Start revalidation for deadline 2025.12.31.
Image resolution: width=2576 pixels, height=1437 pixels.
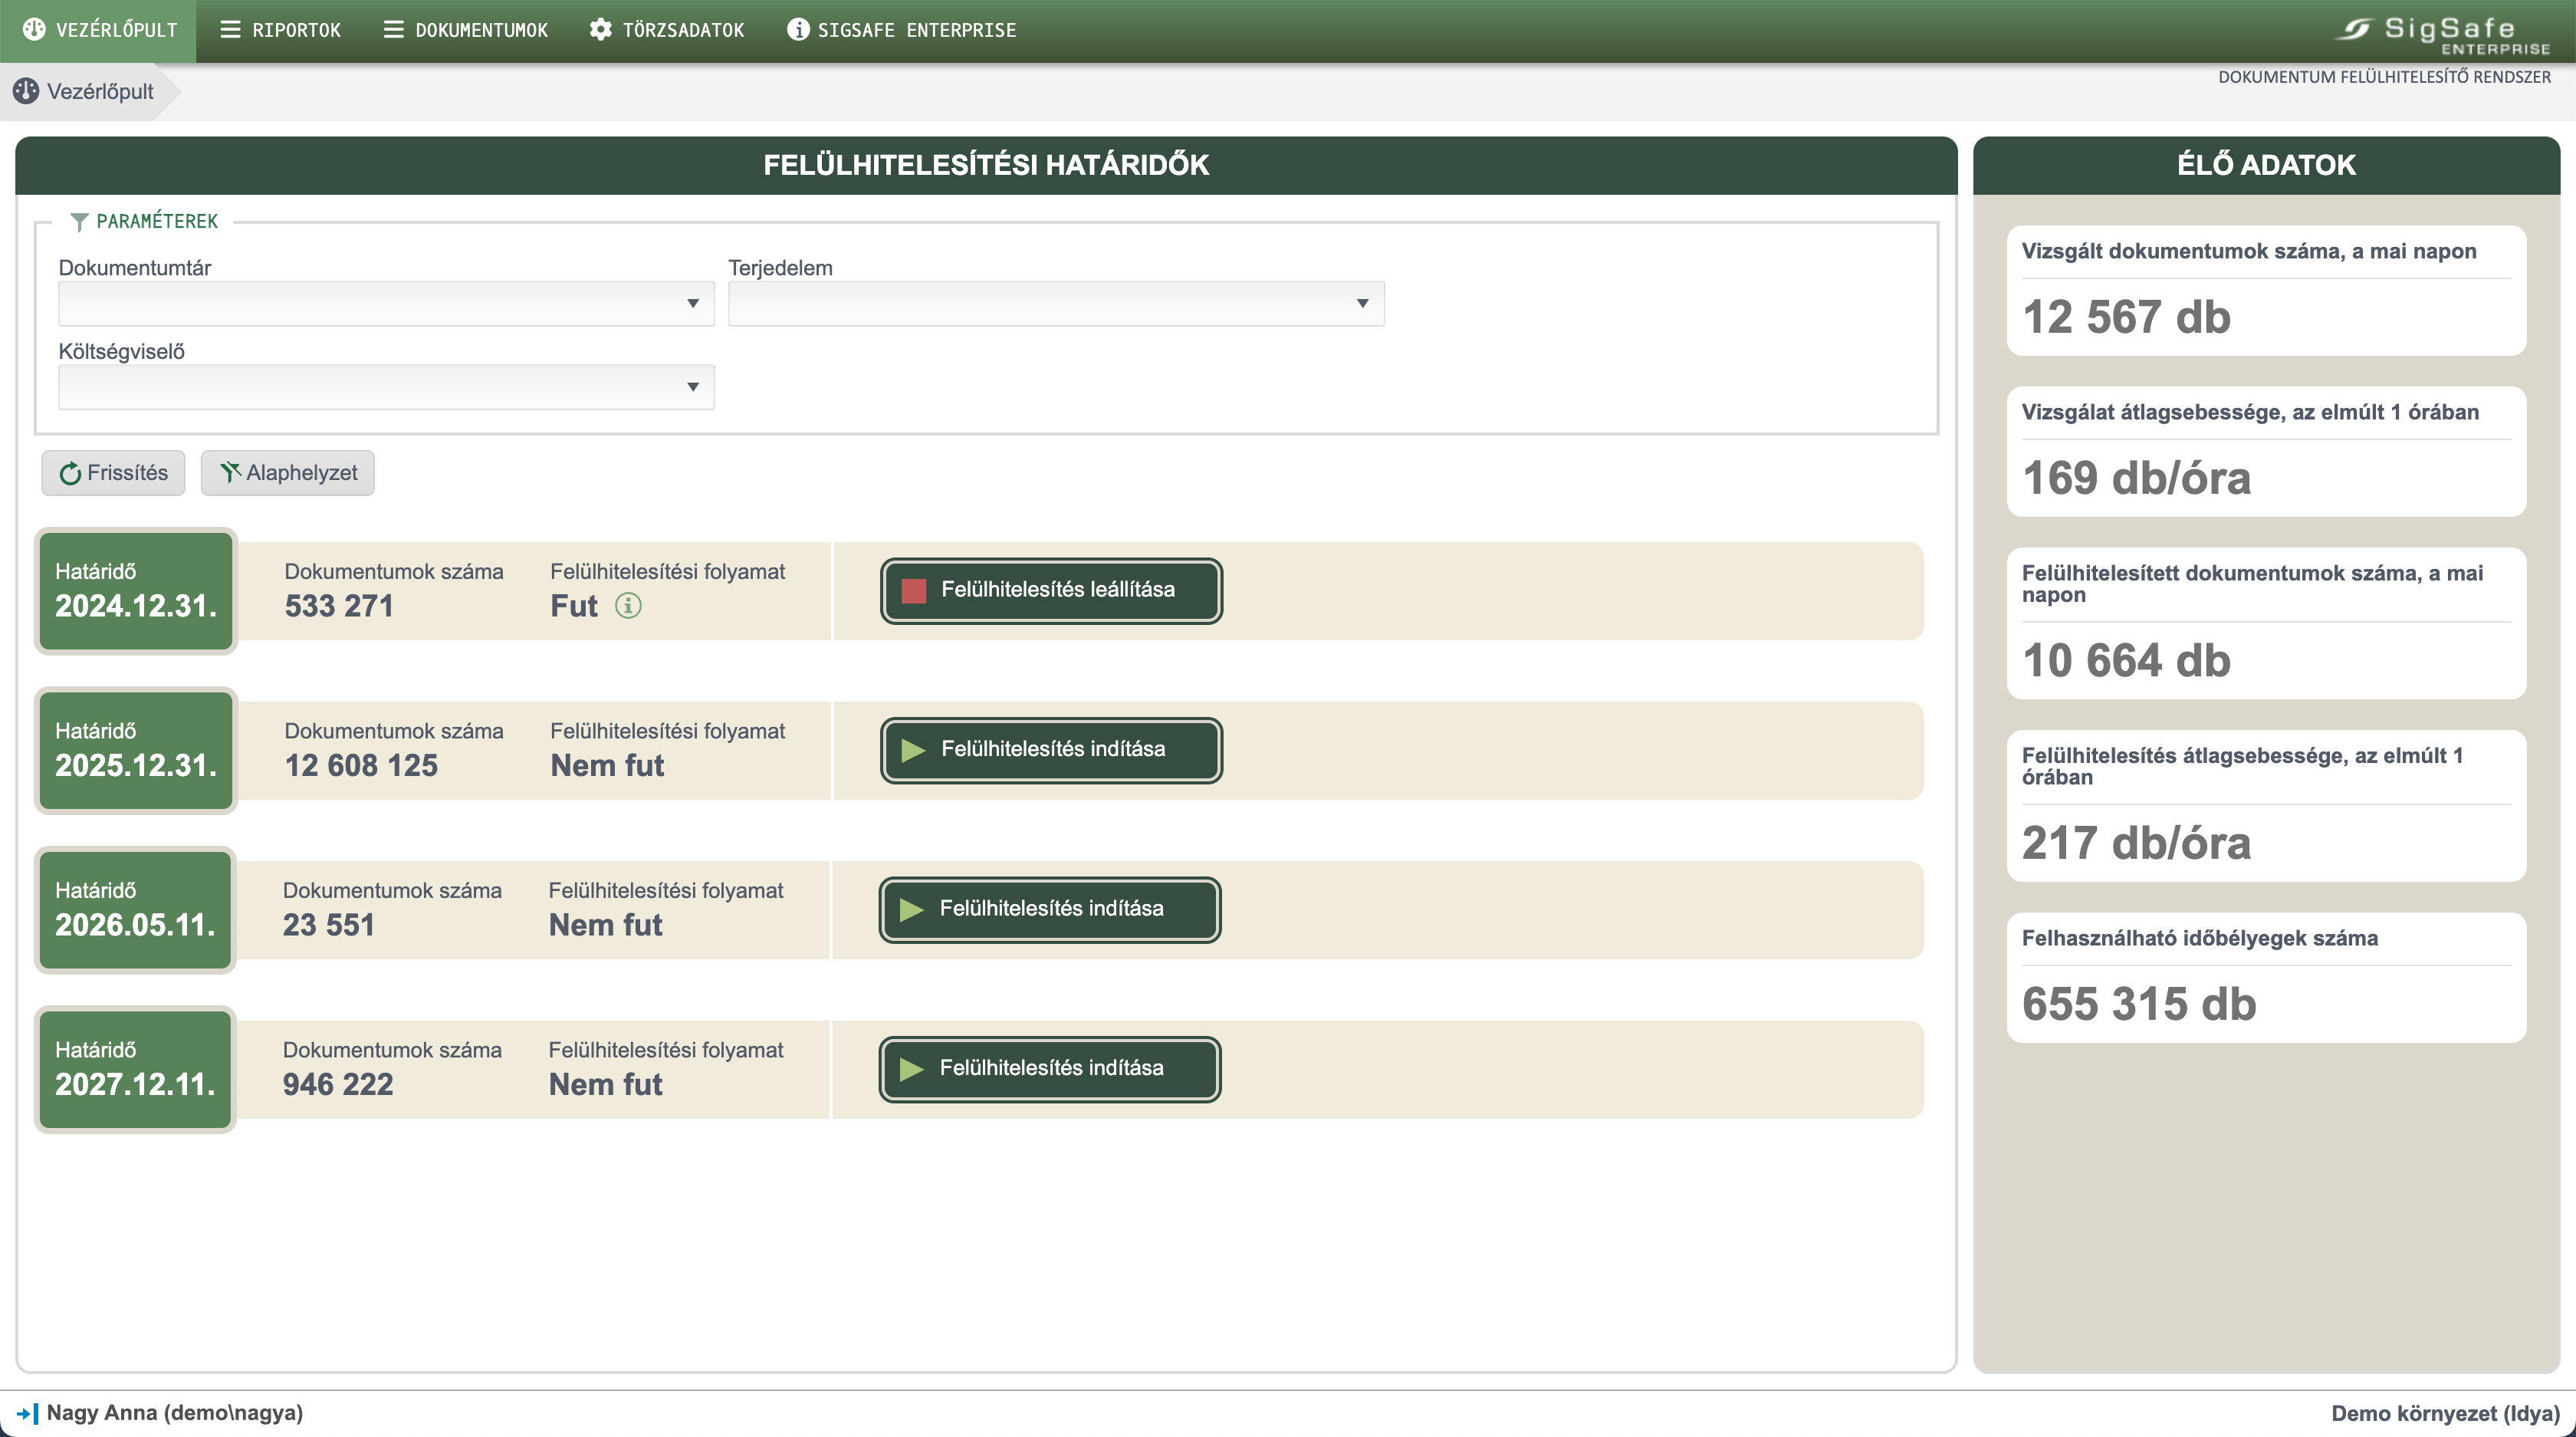[1051, 750]
